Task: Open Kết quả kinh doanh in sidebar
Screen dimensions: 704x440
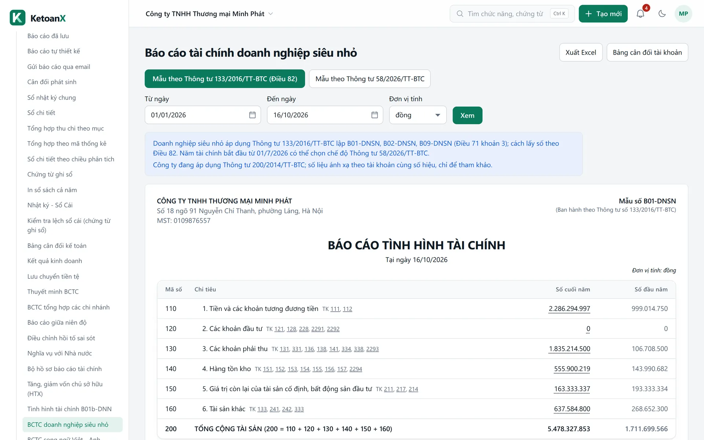Action: tap(55, 261)
